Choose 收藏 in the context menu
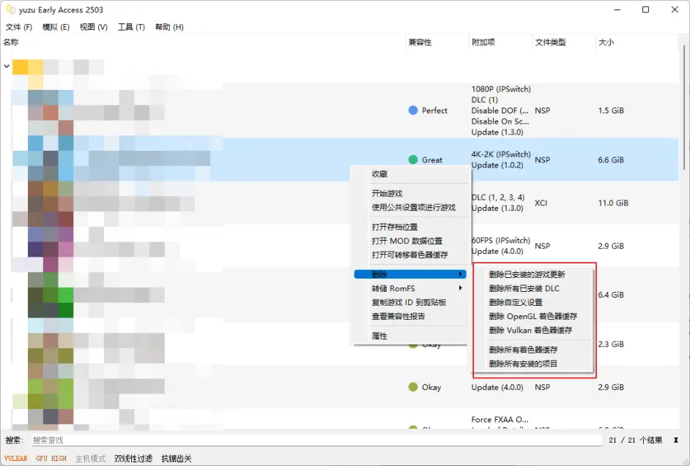 tap(379, 174)
